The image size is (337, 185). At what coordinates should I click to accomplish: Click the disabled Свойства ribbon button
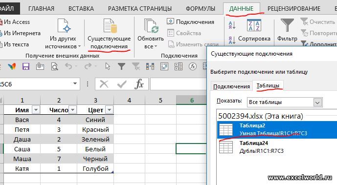click(x=184, y=33)
